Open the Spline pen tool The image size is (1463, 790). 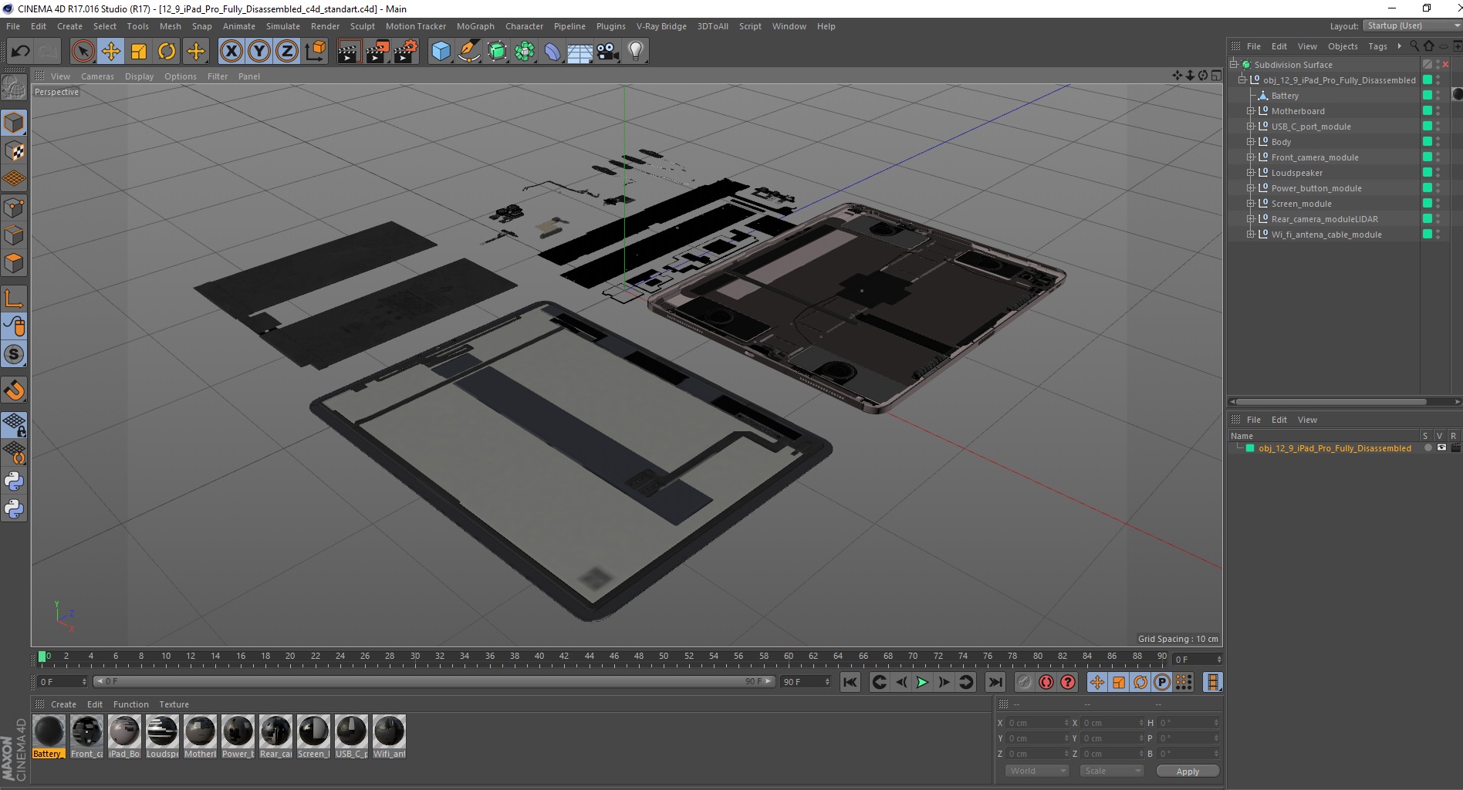pos(468,52)
